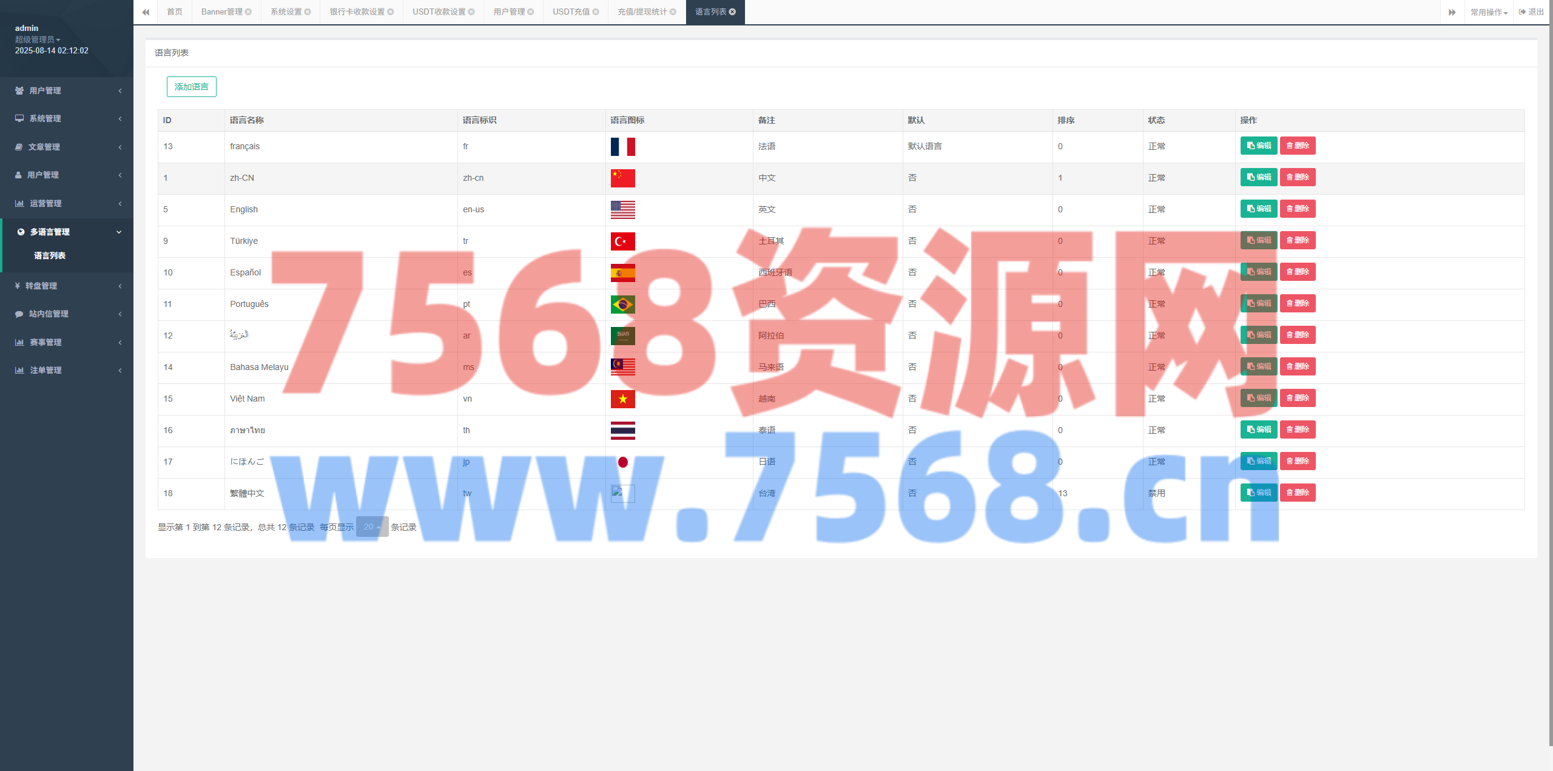Switch to the 充值/提现统计 tab
Image resolution: width=1553 pixels, height=771 pixels.
[x=642, y=12]
